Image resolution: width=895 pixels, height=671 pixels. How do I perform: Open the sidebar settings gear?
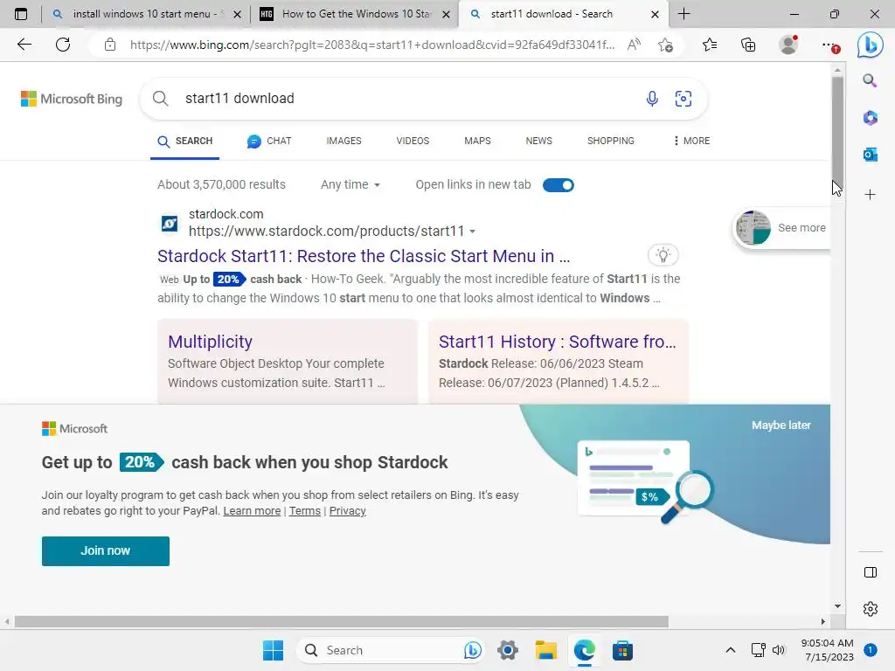point(871,609)
